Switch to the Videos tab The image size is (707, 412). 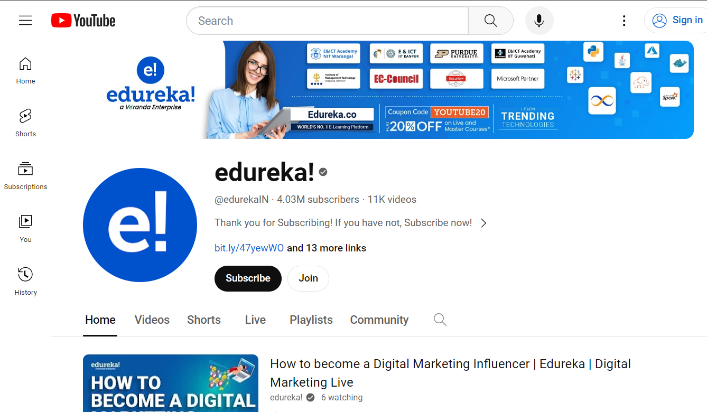[x=152, y=320]
